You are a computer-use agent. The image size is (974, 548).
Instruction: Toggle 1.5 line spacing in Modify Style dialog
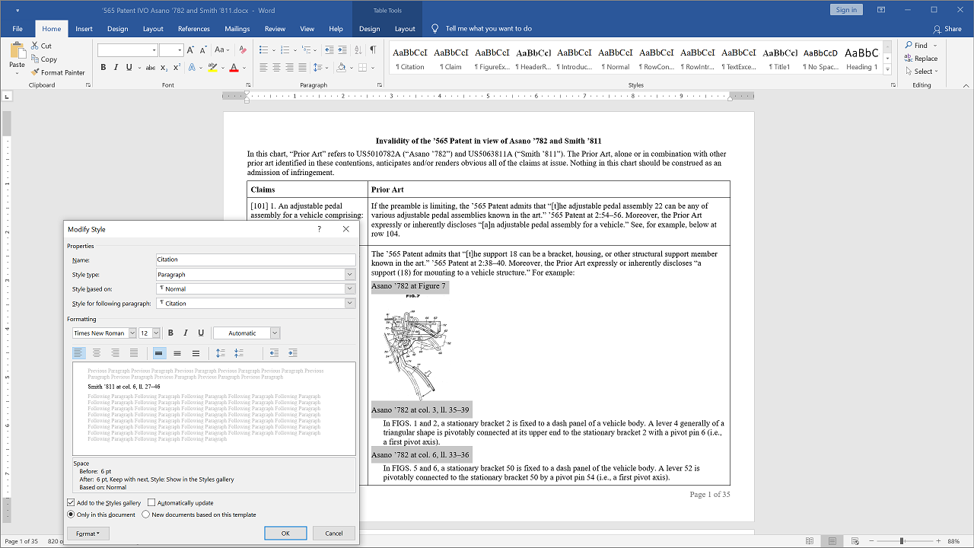(x=177, y=353)
